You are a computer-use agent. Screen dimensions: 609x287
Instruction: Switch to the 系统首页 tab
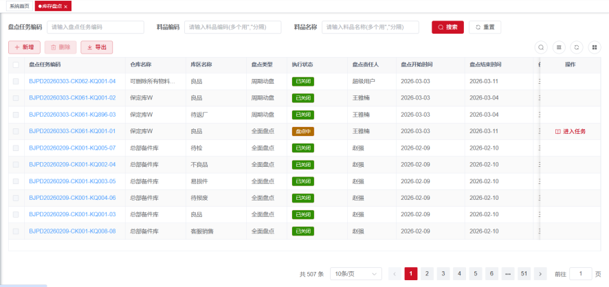coord(19,6)
